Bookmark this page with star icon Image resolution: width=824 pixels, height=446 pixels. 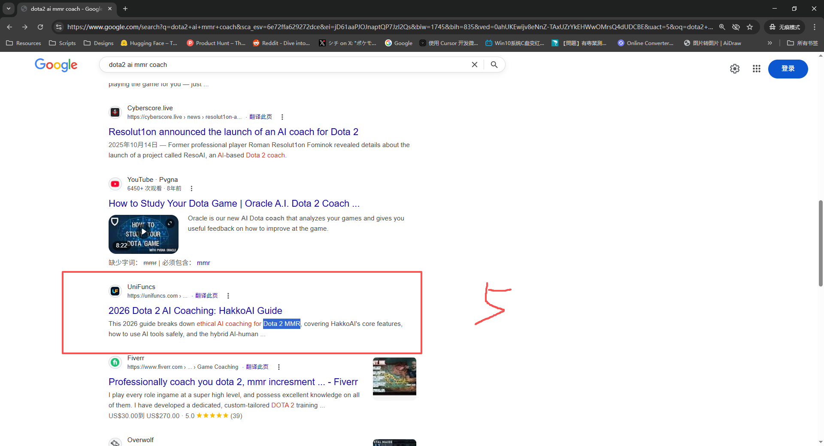pyautogui.click(x=750, y=27)
